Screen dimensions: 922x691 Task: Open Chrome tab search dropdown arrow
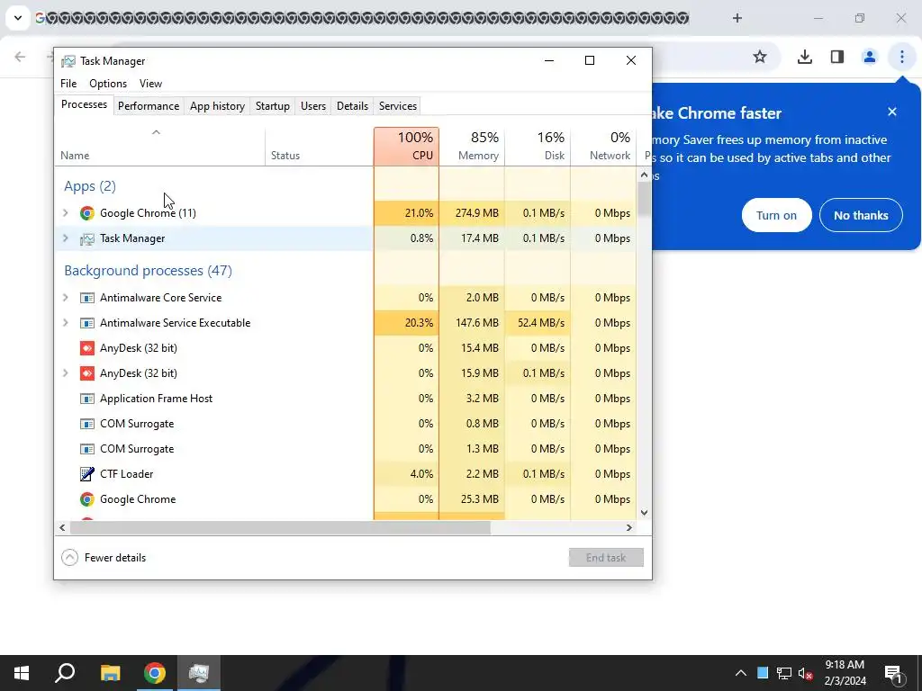click(x=18, y=18)
